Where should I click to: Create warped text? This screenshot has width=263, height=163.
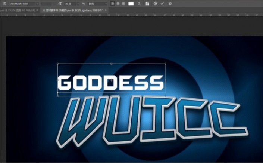tap(139, 4)
